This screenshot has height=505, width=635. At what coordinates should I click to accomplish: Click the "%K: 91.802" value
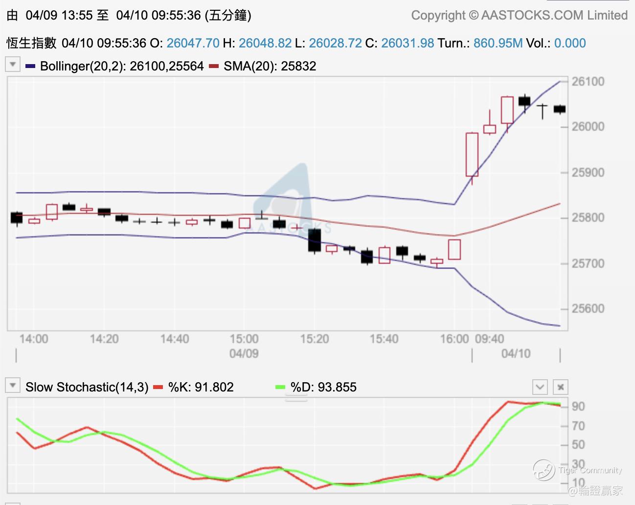[201, 387]
